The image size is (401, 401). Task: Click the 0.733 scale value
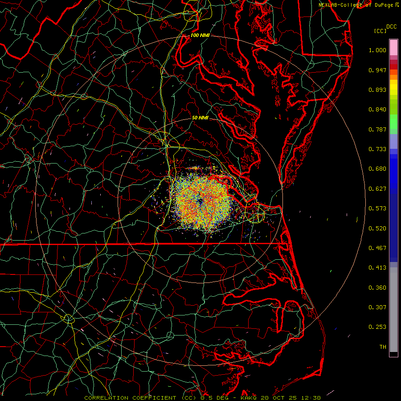[x=377, y=149]
